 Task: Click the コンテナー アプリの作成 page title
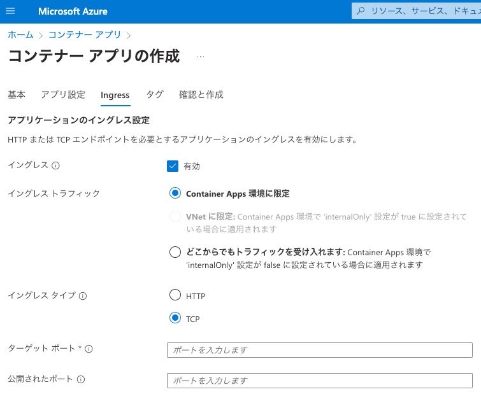coord(94,56)
